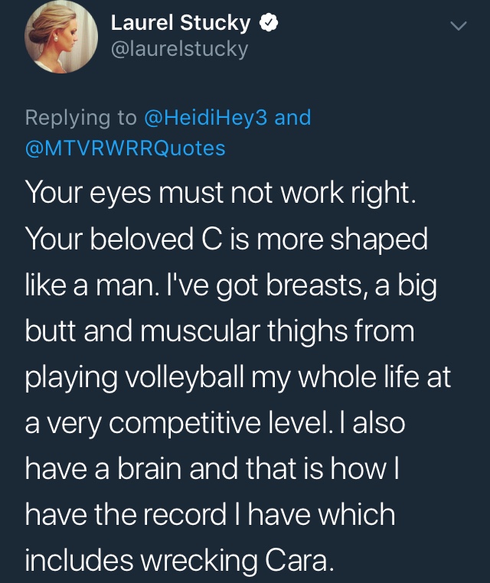Open the @MTVRWRRQuotes mention

126,148
